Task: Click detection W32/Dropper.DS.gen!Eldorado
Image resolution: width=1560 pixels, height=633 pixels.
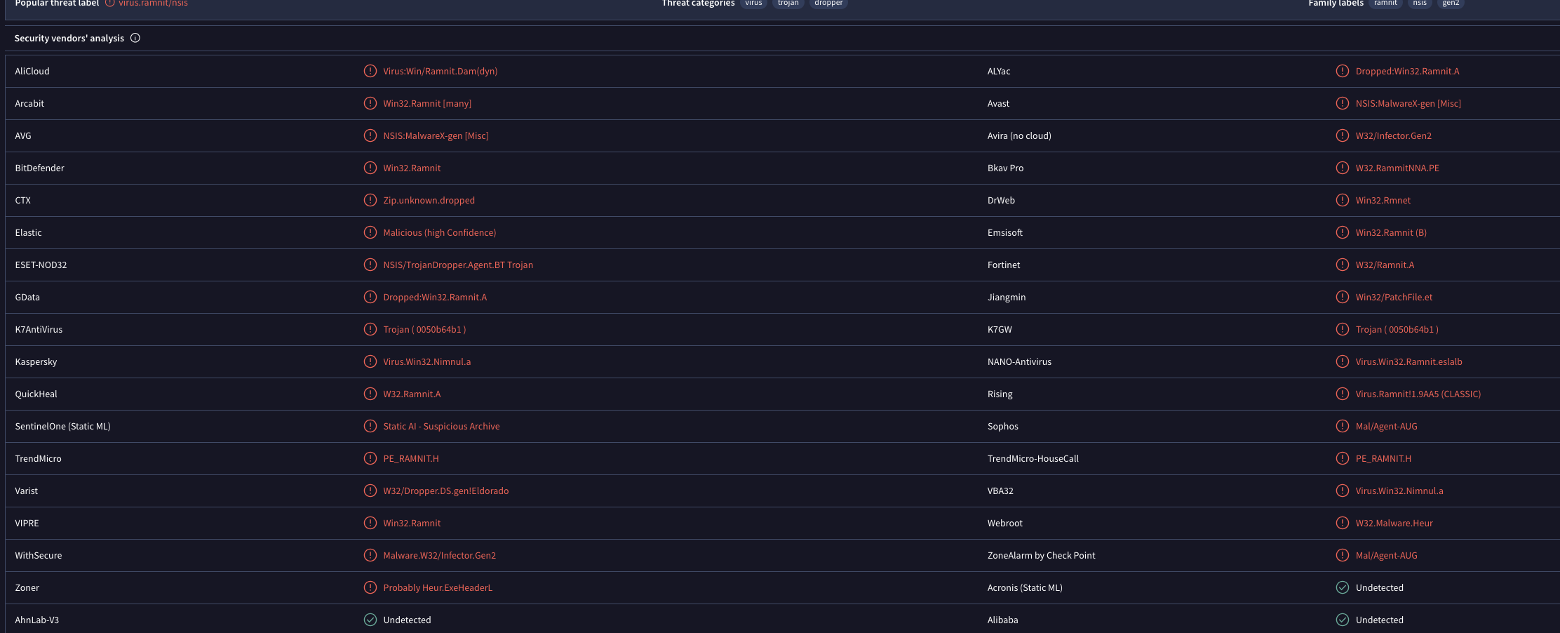Action: point(446,491)
